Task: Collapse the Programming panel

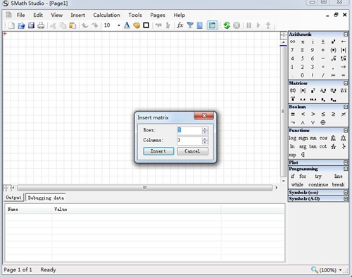Action: tap(346, 169)
